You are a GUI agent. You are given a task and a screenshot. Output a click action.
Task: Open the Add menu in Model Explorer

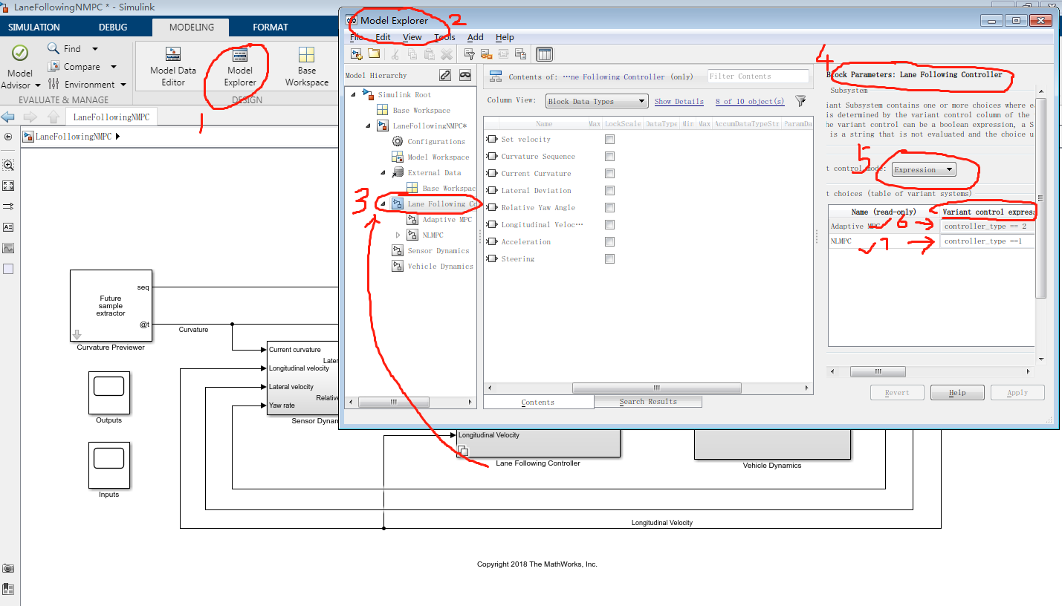476,37
